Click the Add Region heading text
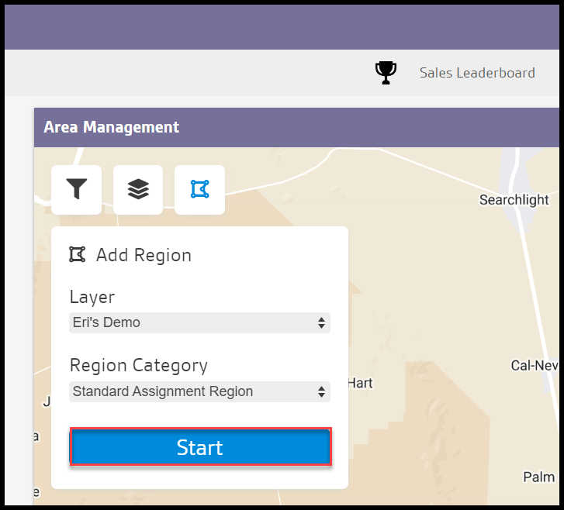 [144, 255]
